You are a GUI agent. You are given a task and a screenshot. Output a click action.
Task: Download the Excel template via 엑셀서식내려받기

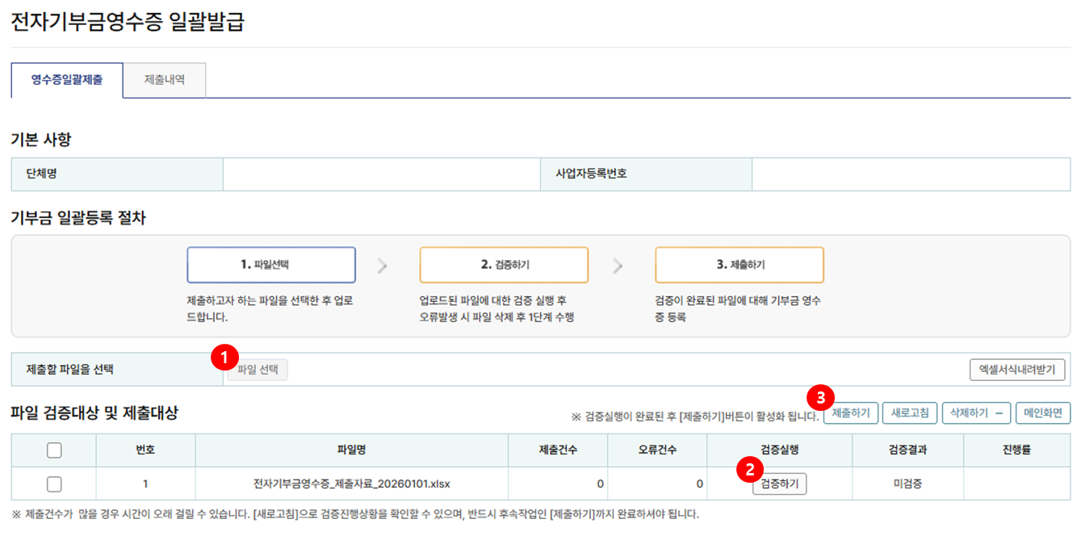(1017, 370)
